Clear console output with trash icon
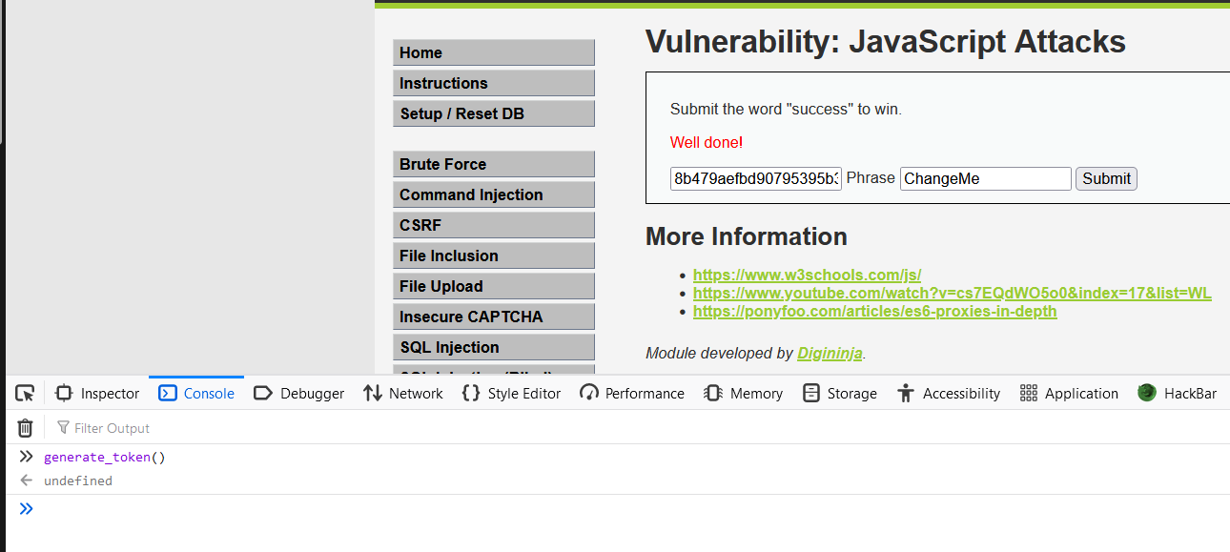 26,428
